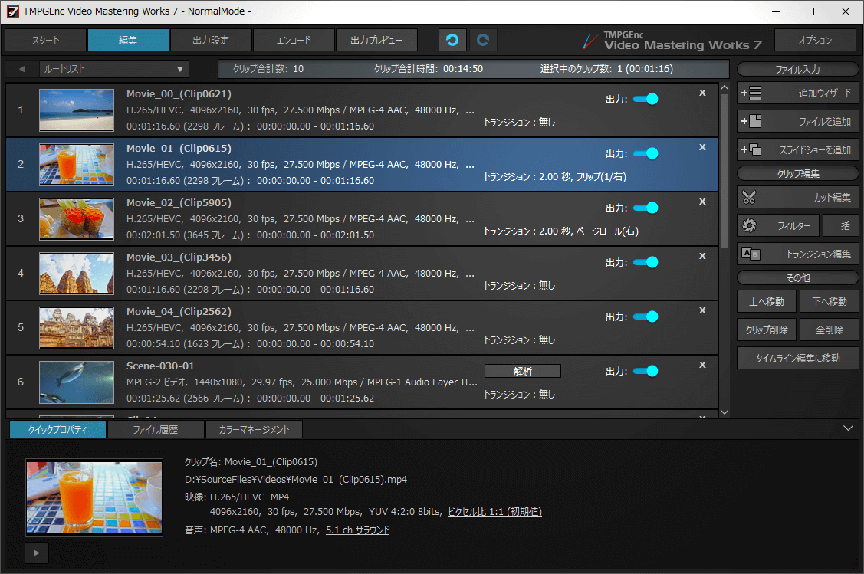Collapse the quick property panel chevron

tap(848, 428)
